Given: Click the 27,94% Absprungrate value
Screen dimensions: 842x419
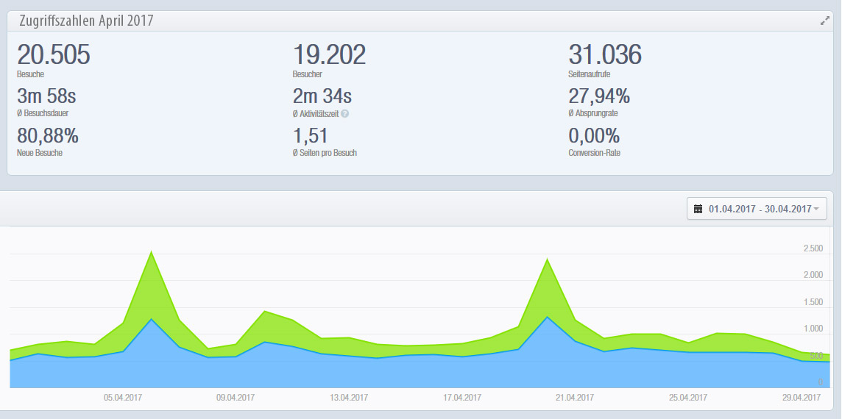Looking at the screenshot, I should point(598,96).
